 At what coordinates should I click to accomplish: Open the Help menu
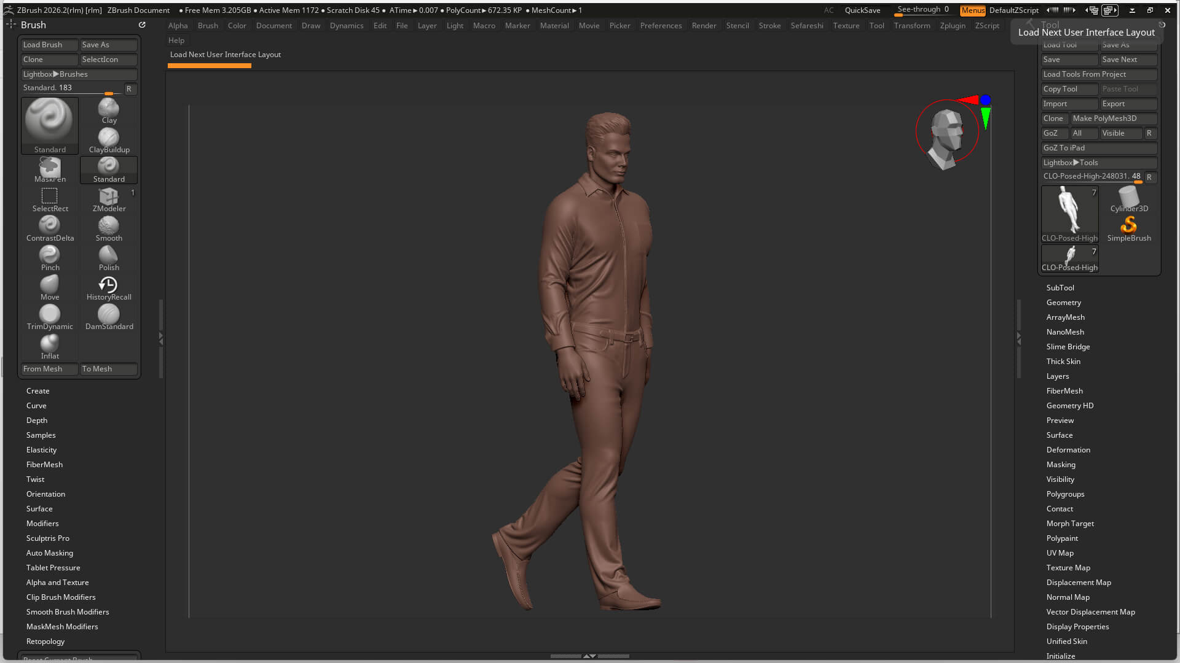tap(176, 41)
